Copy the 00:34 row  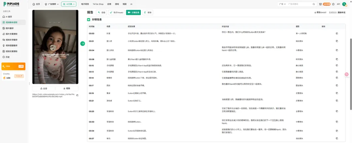pyautogui.click(x=337, y=131)
